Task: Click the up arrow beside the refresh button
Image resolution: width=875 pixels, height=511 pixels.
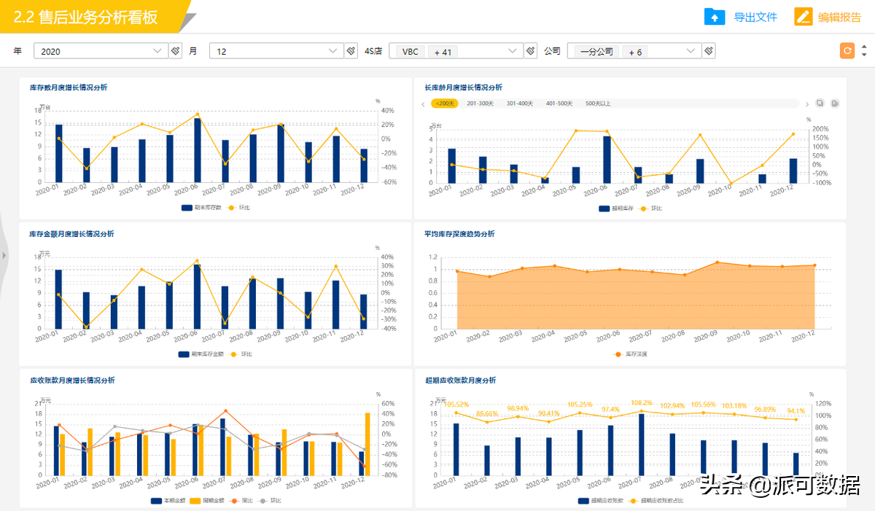Action: [864, 47]
